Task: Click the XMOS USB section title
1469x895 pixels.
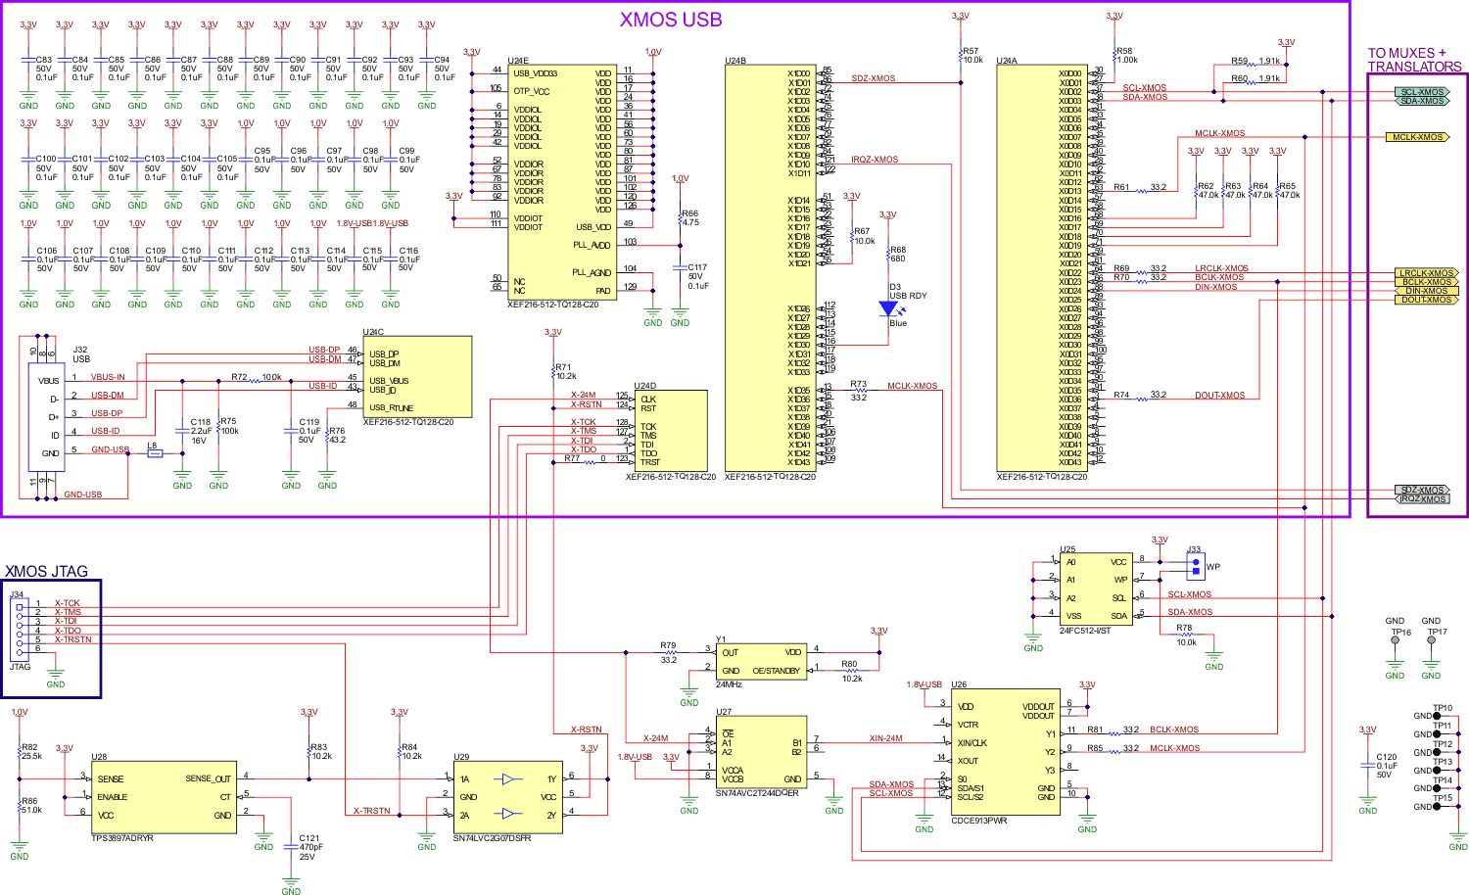Action: pos(671,20)
